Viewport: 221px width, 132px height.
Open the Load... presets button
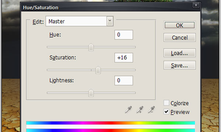pyautogui.click(x=180, y=53)
